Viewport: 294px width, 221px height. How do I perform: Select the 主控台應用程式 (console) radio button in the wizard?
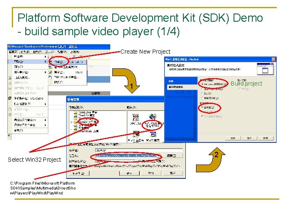[x=202, y=89]
